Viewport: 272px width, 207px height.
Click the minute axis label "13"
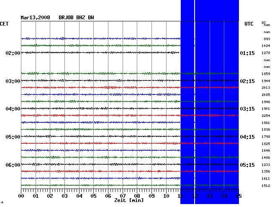coord(210,196)
